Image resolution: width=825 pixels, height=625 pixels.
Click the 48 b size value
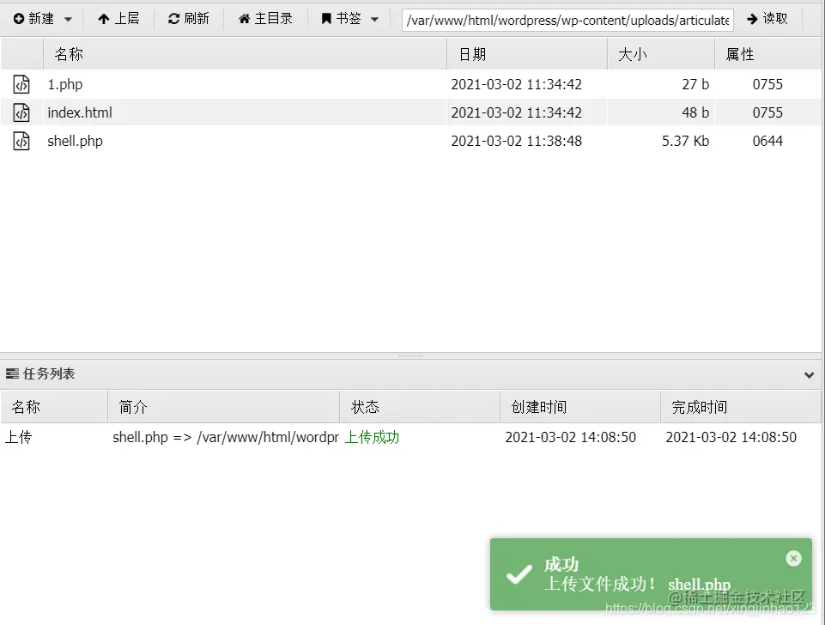pyautogui.click(x=695, y=112)
